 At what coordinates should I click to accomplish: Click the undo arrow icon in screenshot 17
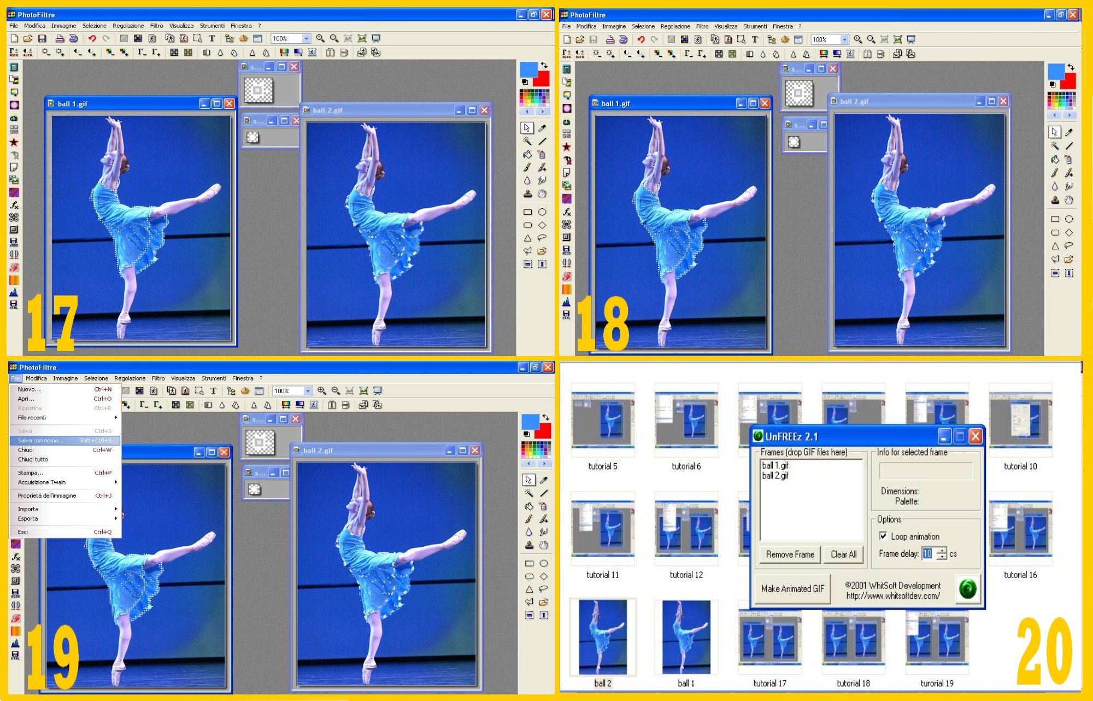tap(92, 38)
